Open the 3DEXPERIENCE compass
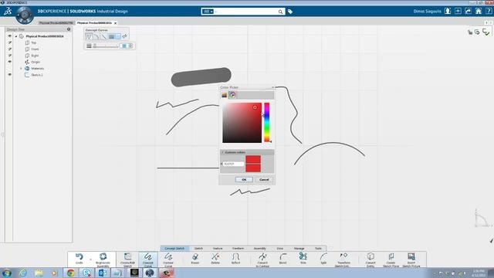 (x=24, y=15)
